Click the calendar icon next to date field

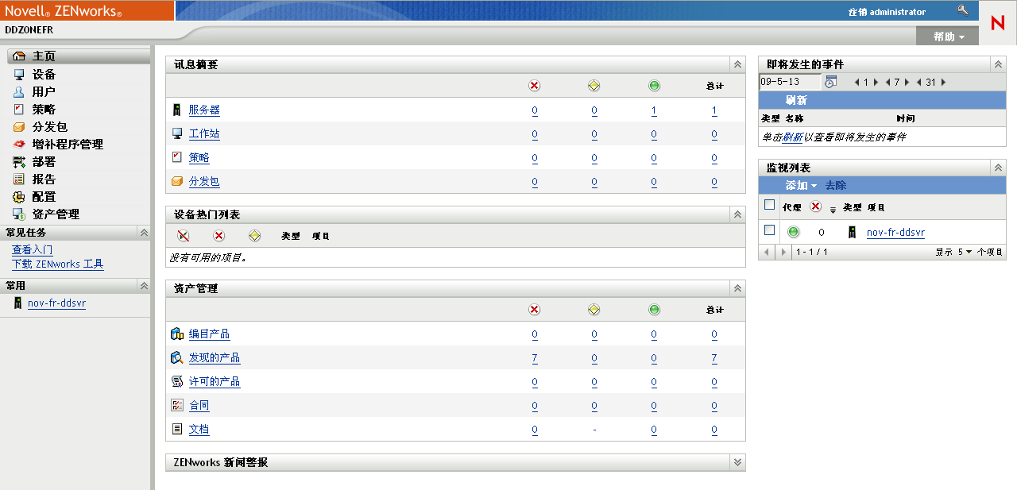[x=830, y=82]
